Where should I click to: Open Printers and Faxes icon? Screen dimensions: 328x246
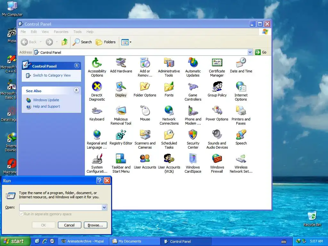[241, 111]
